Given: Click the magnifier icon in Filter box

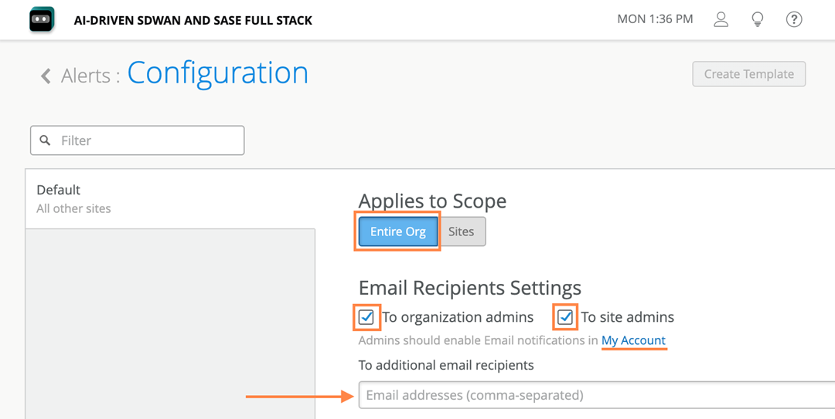Looking at the screenshot, I should point(45,140).
